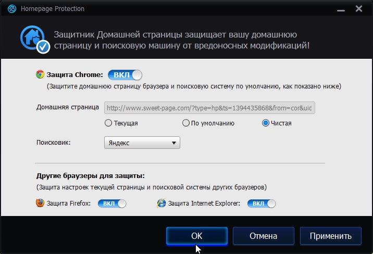Select the Чистая radio button
This screenshot has width=373, height=254.
click(x=266, y=123)
